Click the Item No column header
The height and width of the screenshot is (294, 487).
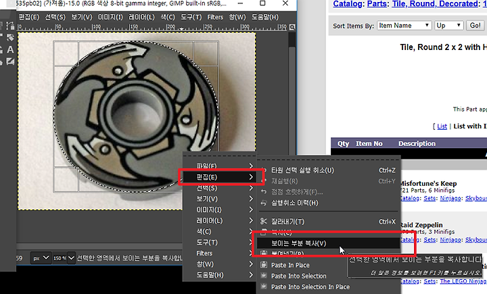click(x=369, y=143)
